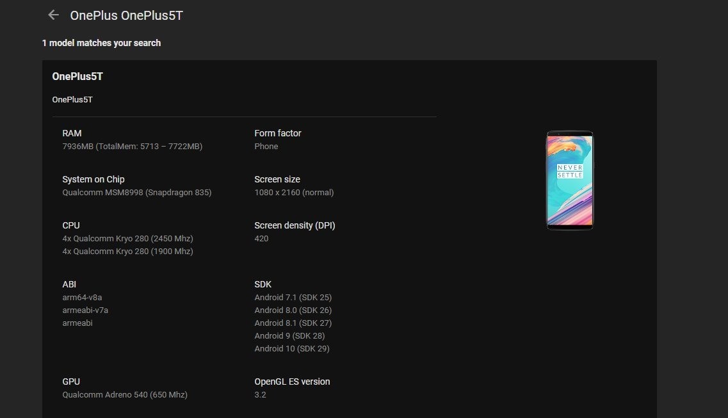The height and width of the screenshot is (418, 728).
Task: Select the Android 8.1 (SDK 27) entry
Action: 293,323
